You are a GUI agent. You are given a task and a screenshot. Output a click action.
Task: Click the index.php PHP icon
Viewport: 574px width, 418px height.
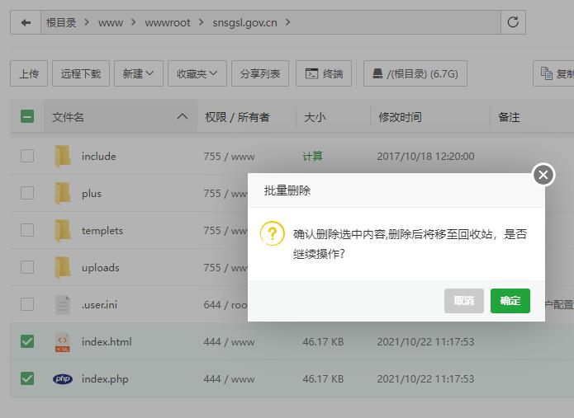pyautogui.click(x=63, y=379)
